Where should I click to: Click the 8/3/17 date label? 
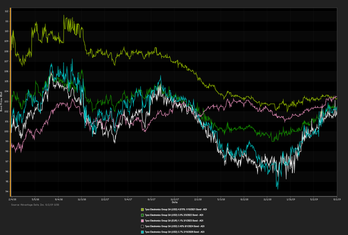[152, 199]
